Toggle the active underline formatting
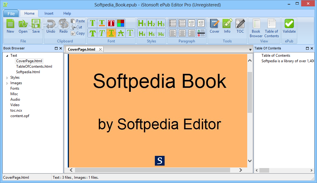 [111, 33]
